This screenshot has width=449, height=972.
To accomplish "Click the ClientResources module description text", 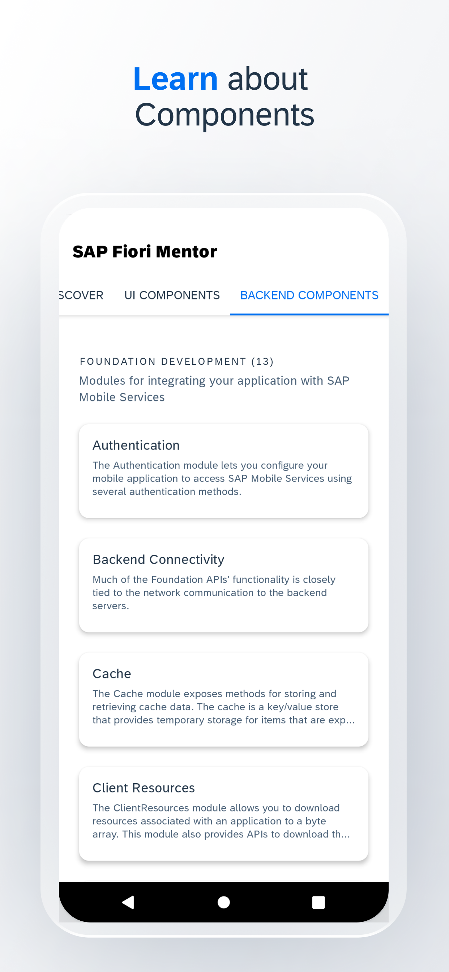I will (221, 821).
